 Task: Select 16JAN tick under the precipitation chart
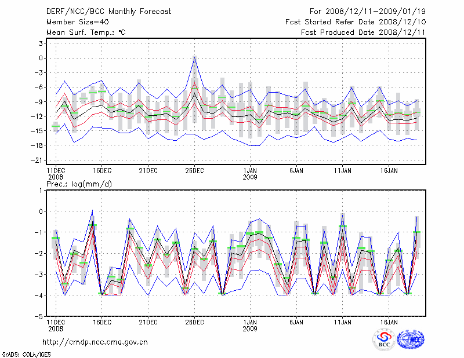tap(389, 321)
